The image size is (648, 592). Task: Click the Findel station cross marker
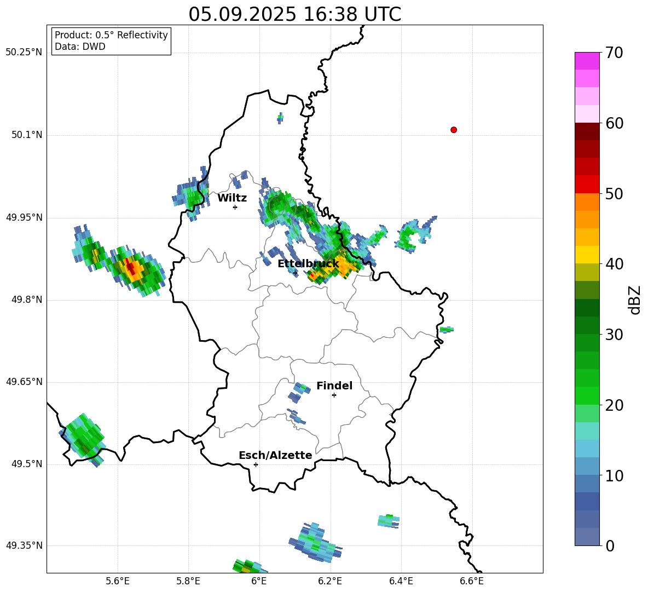coord(334,395)
